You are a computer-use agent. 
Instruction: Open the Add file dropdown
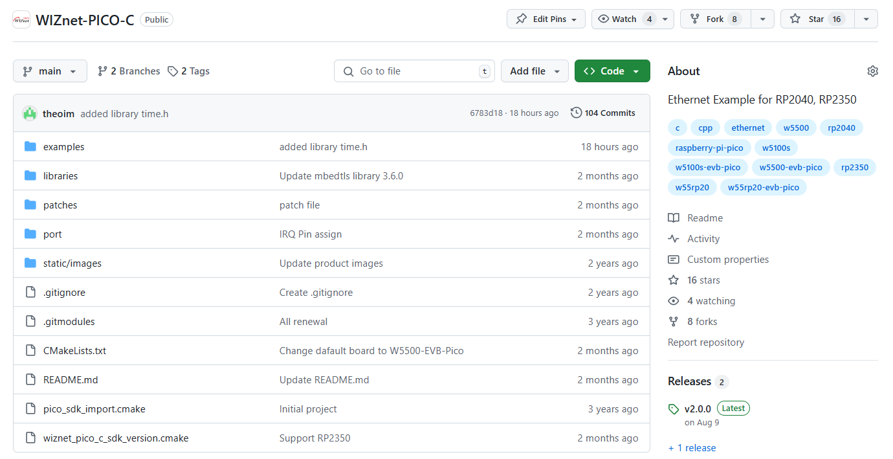(x=535, y=71)
